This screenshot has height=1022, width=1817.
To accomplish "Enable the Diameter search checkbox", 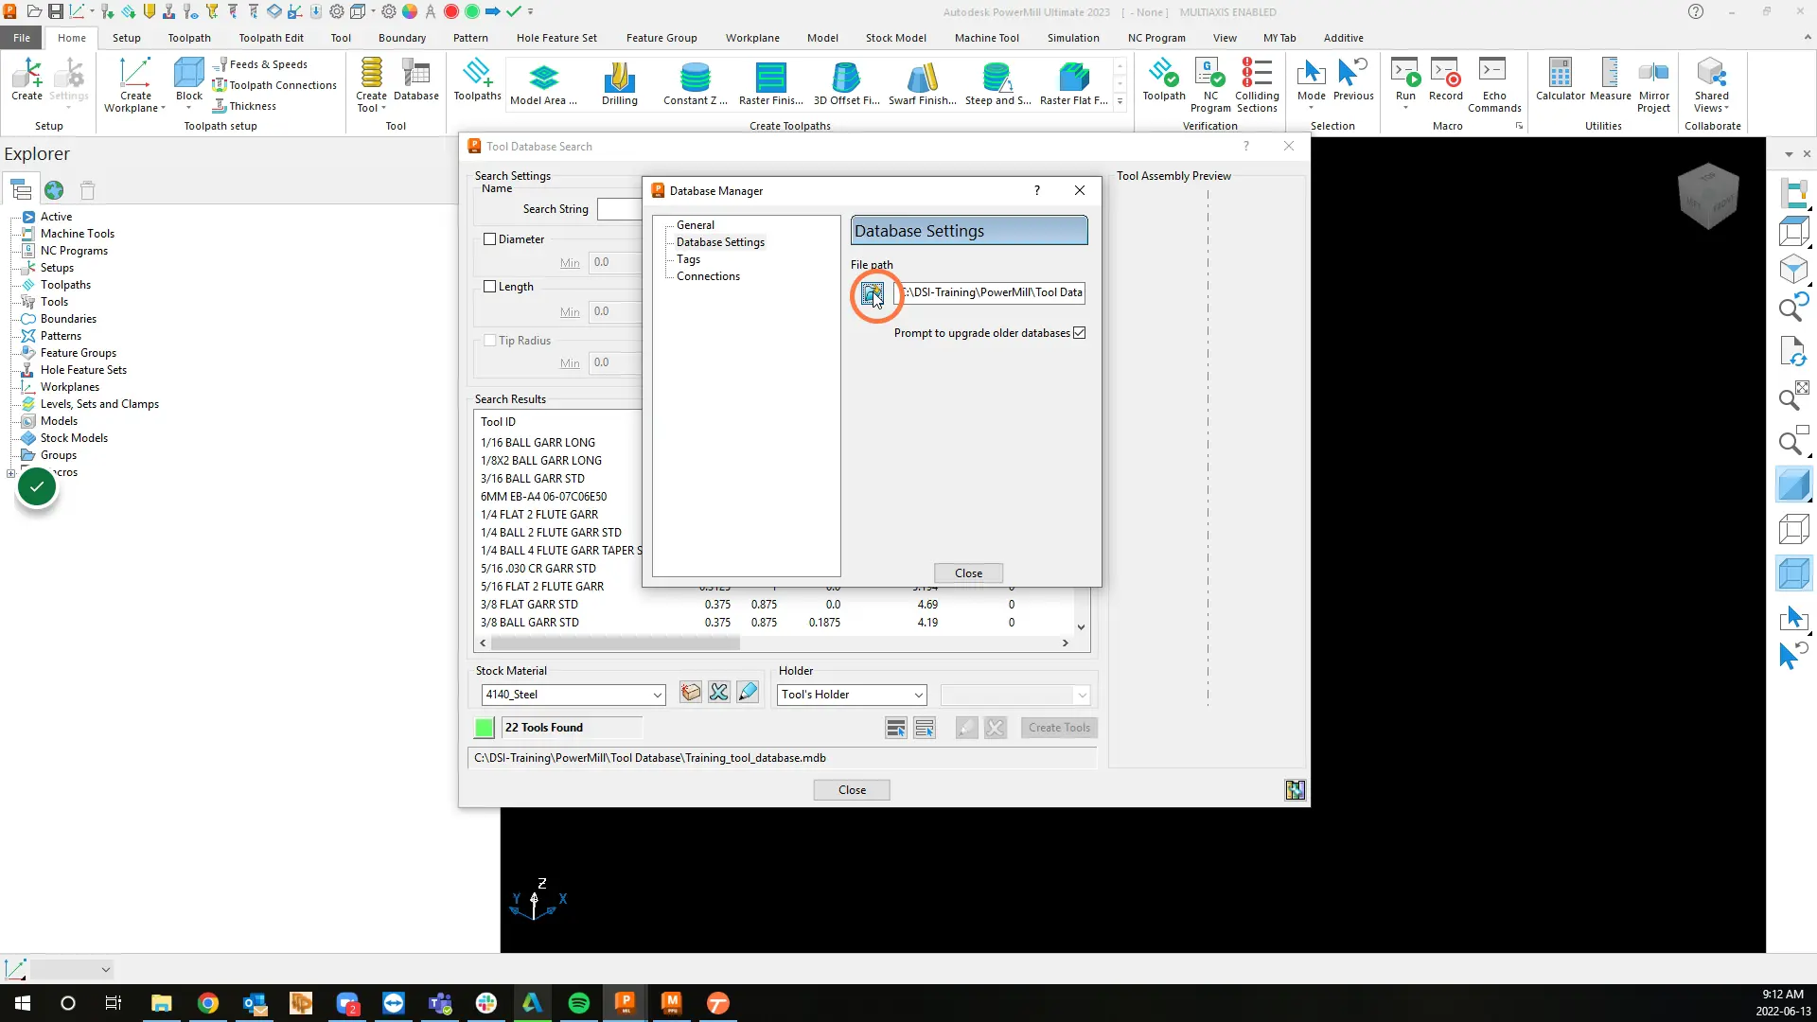I will pos(489,239).
